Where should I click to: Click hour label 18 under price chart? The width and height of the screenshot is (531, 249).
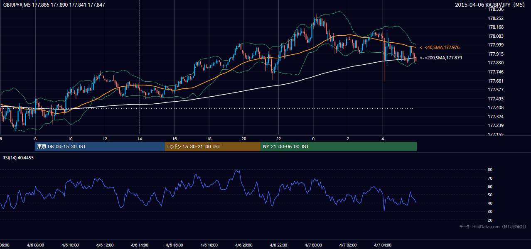pyautogui.click(x=209, y=139)
